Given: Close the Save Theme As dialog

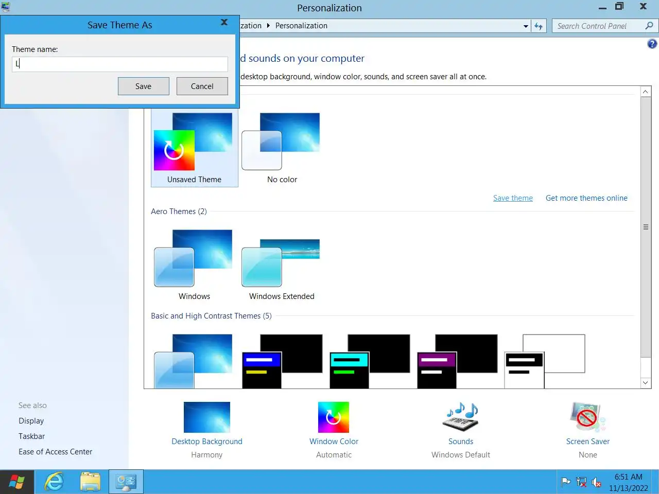Looking at the screenshot, I should coord(224,22).
